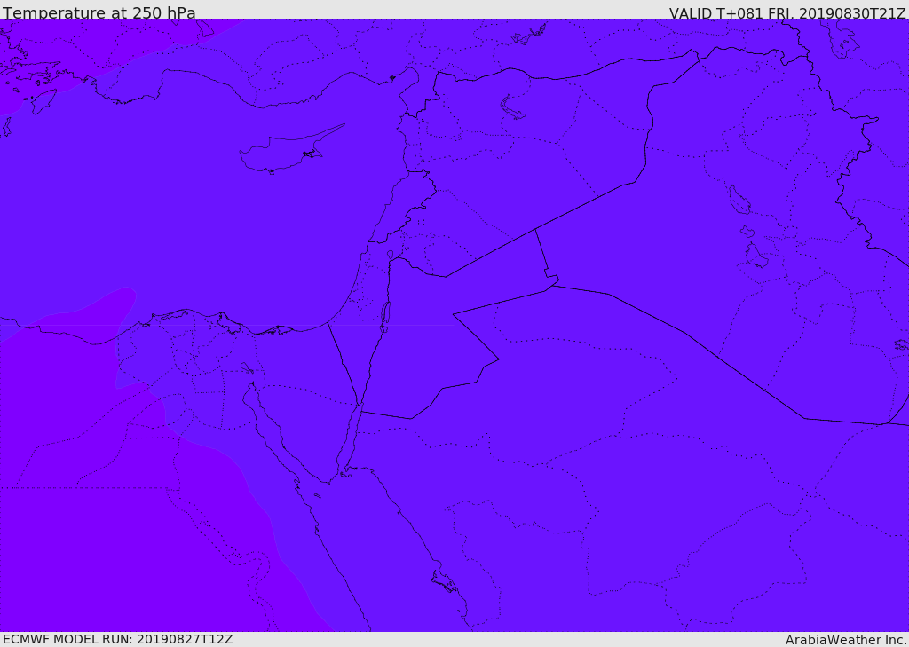Click the 'Temperature at 250 hPa' title text
This screenshot has height=647, width=909.
point(99,12)
